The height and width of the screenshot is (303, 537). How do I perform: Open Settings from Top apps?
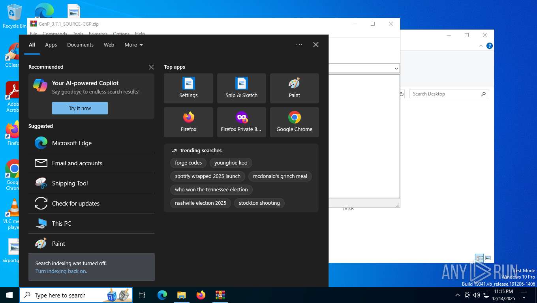tap(188, 88)
